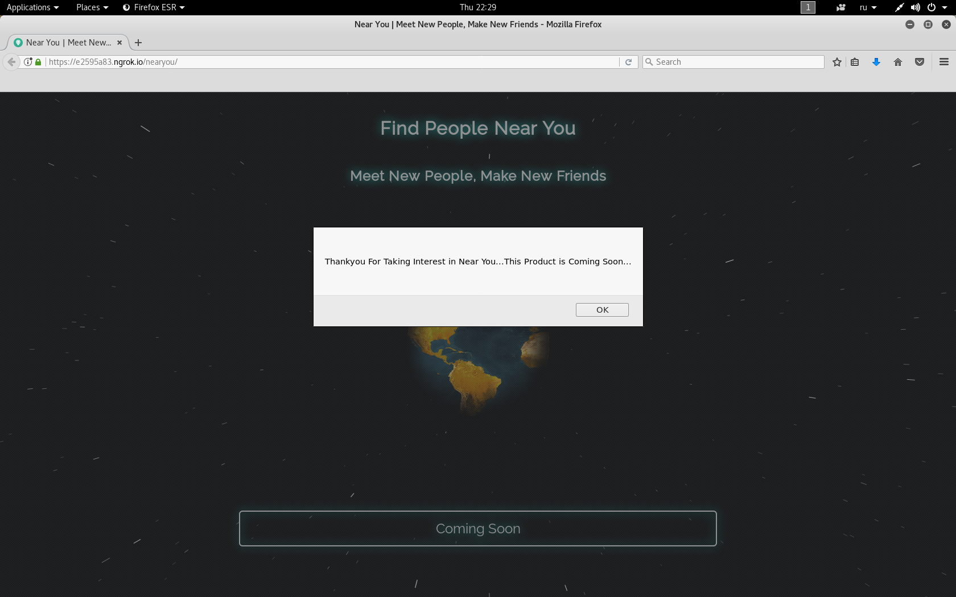This screenshot has height=597, width=956.
Task: Expand the ru keyboard layout dropdown
Action: [x=868, y=7]
